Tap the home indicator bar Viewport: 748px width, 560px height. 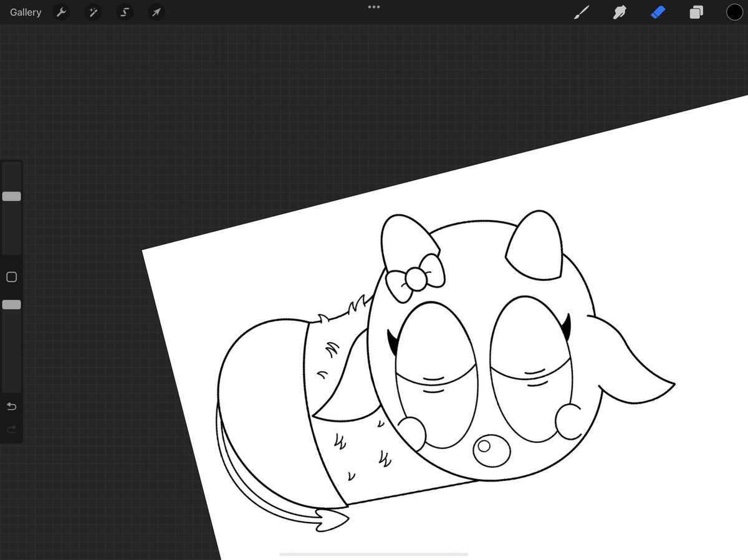(374, 554)
